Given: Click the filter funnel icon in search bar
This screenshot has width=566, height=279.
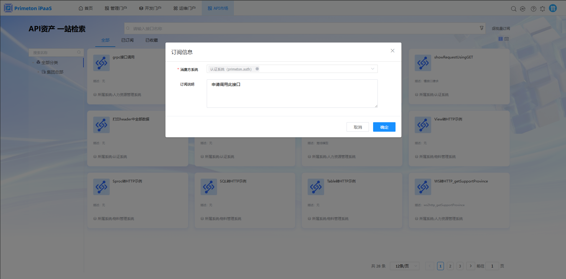Looking at the screenshot, I should pos(482,28).
